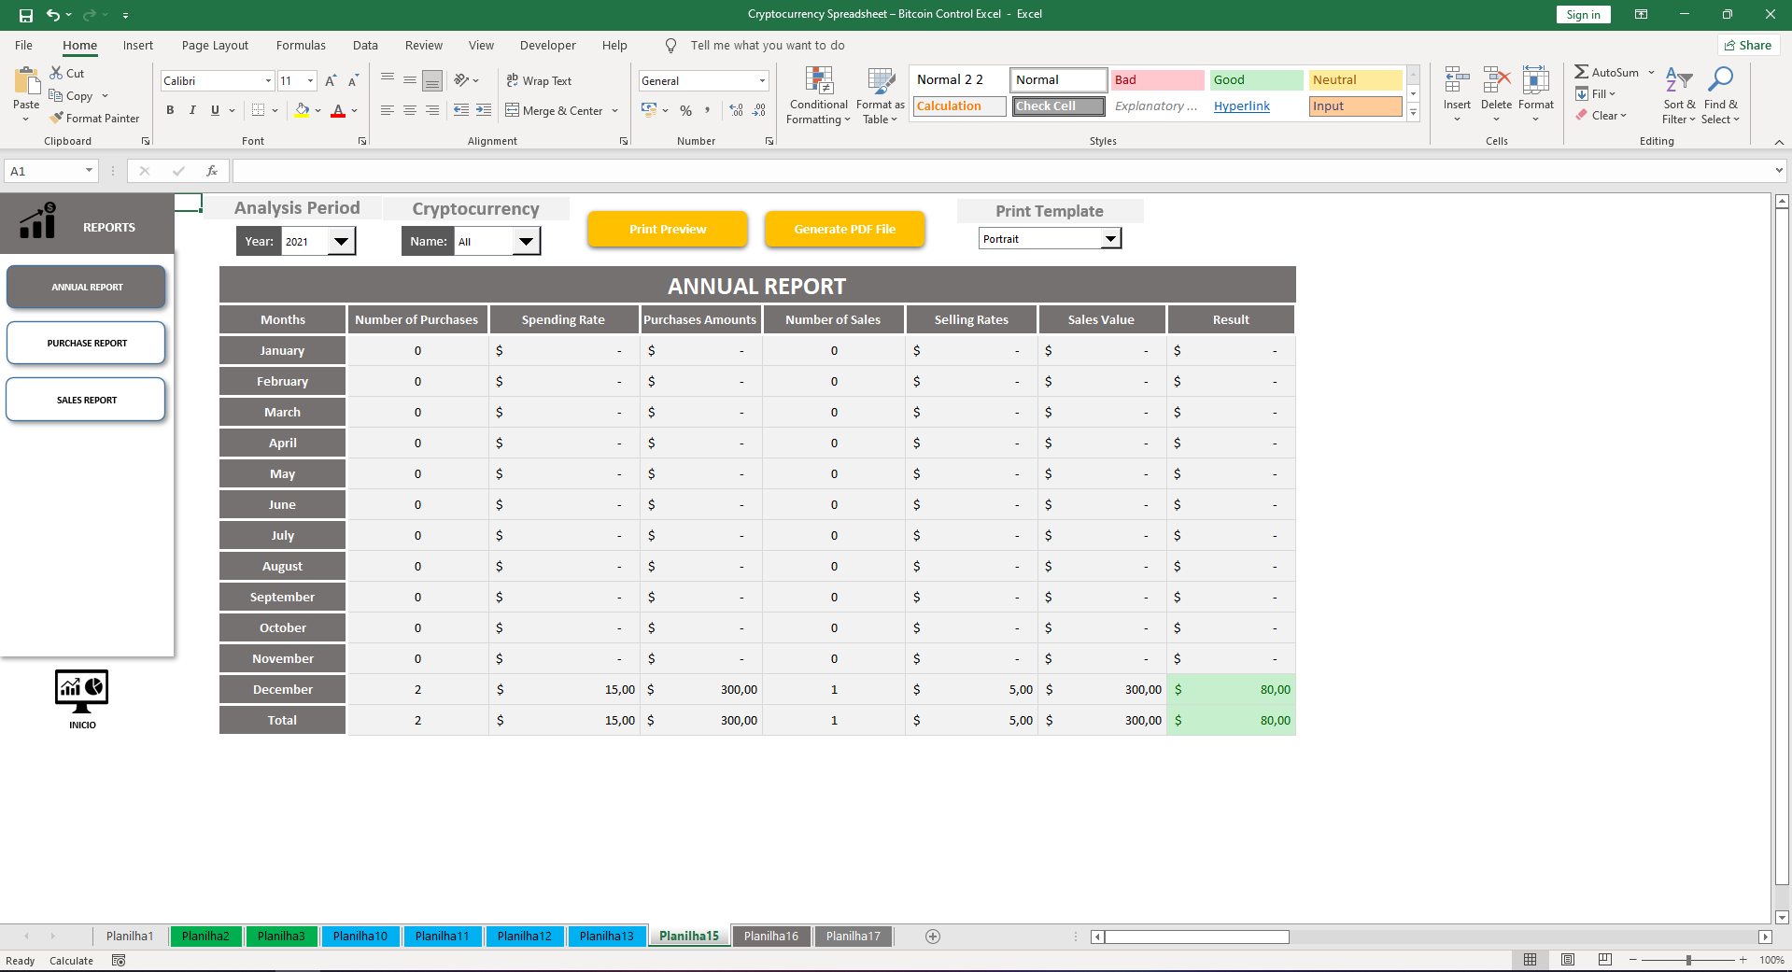Toggle Wrap Text on
The image size is (1792, 972).
[539, 81]
